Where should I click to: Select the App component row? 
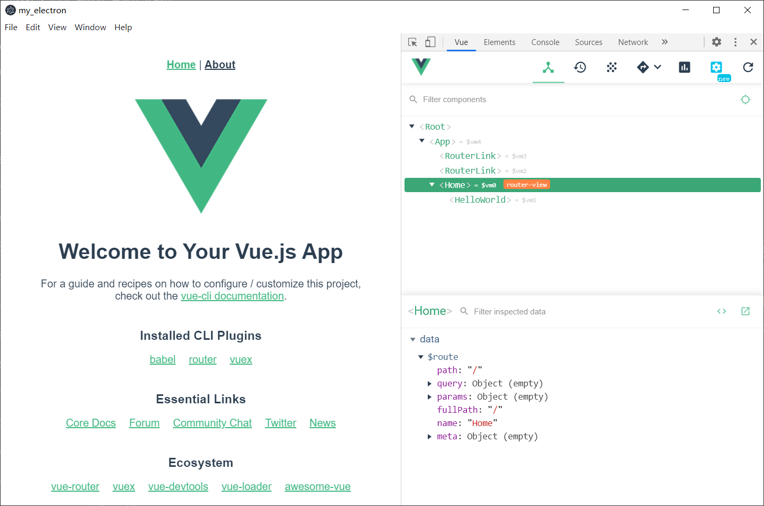coord(582,142)
